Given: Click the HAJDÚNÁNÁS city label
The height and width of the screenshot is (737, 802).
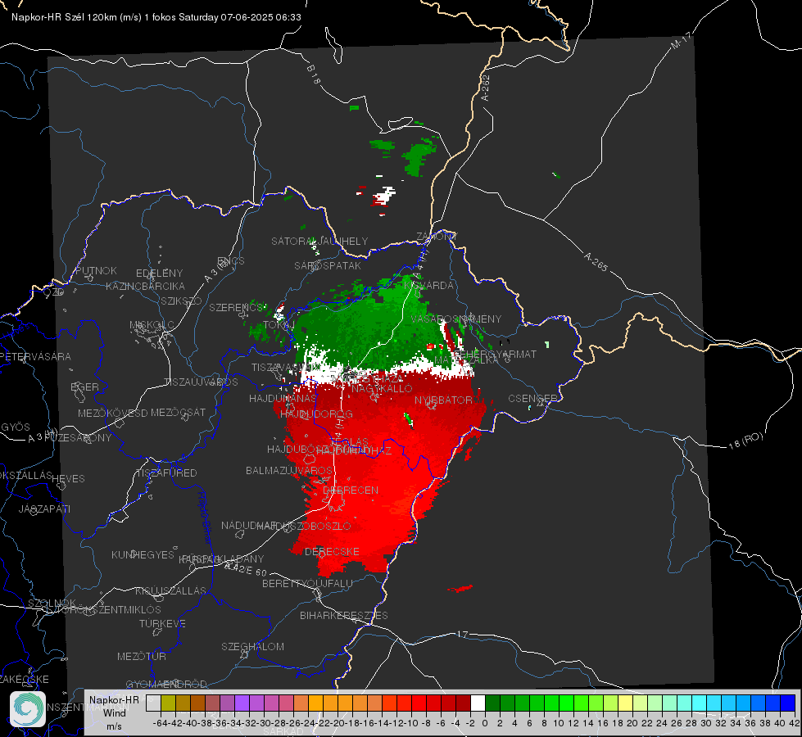Looking at the screenshot, I should [x=283, y=398].
